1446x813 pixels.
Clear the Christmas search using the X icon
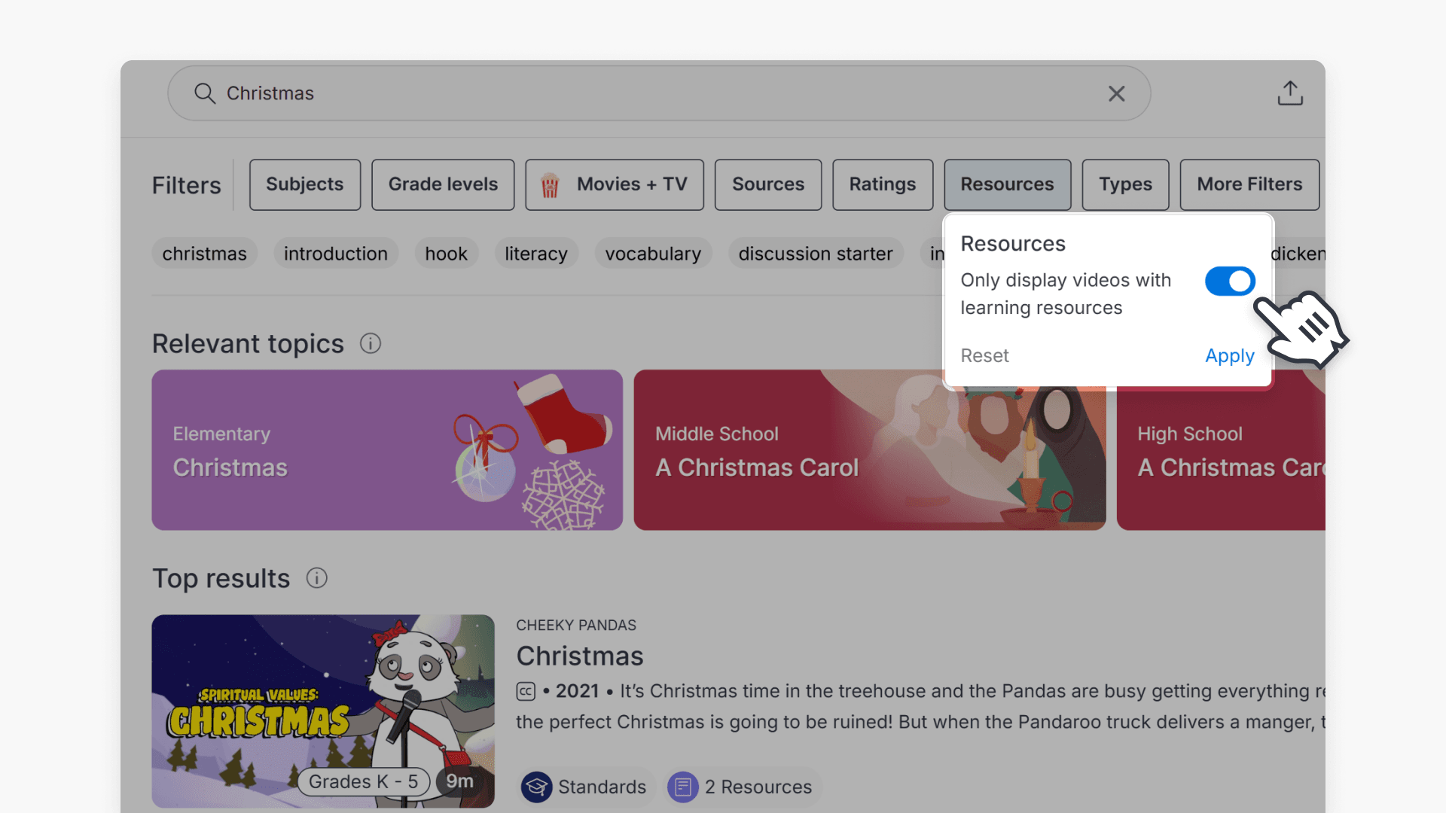1117,93
